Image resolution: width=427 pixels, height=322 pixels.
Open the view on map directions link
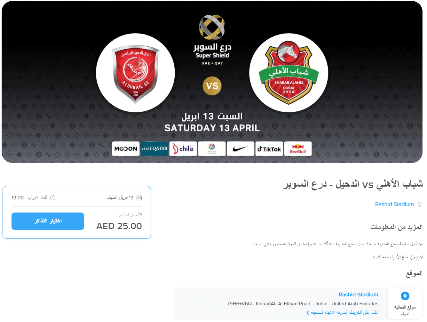[344, 312]
